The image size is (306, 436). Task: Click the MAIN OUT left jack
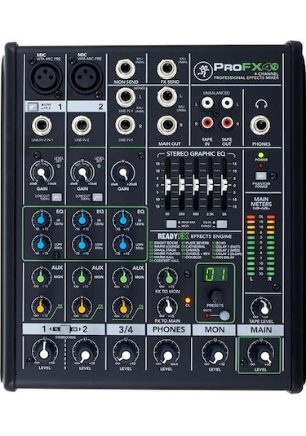pyautogui.click(x=166, y=96)
